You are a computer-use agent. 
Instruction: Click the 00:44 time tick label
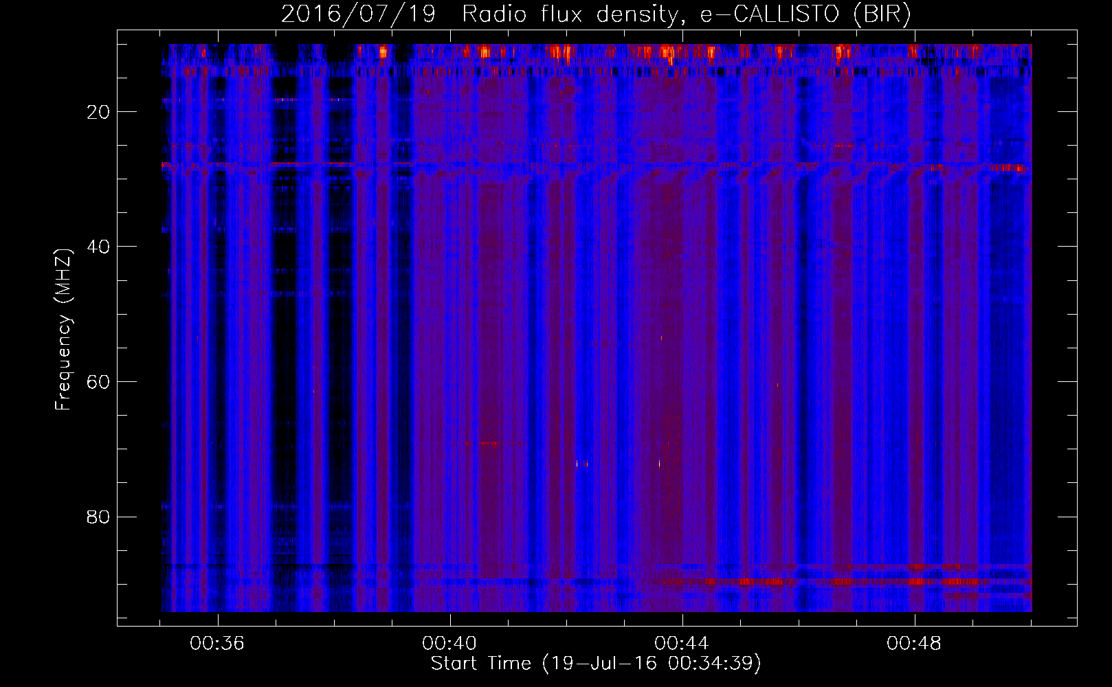tap(682, 644)
